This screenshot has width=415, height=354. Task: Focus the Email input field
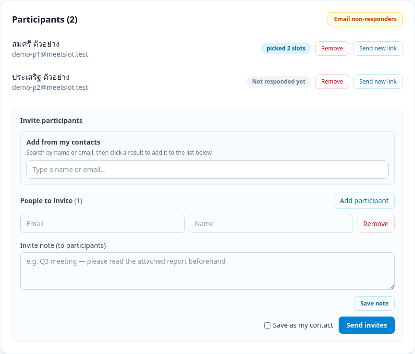tap(102, 224)
